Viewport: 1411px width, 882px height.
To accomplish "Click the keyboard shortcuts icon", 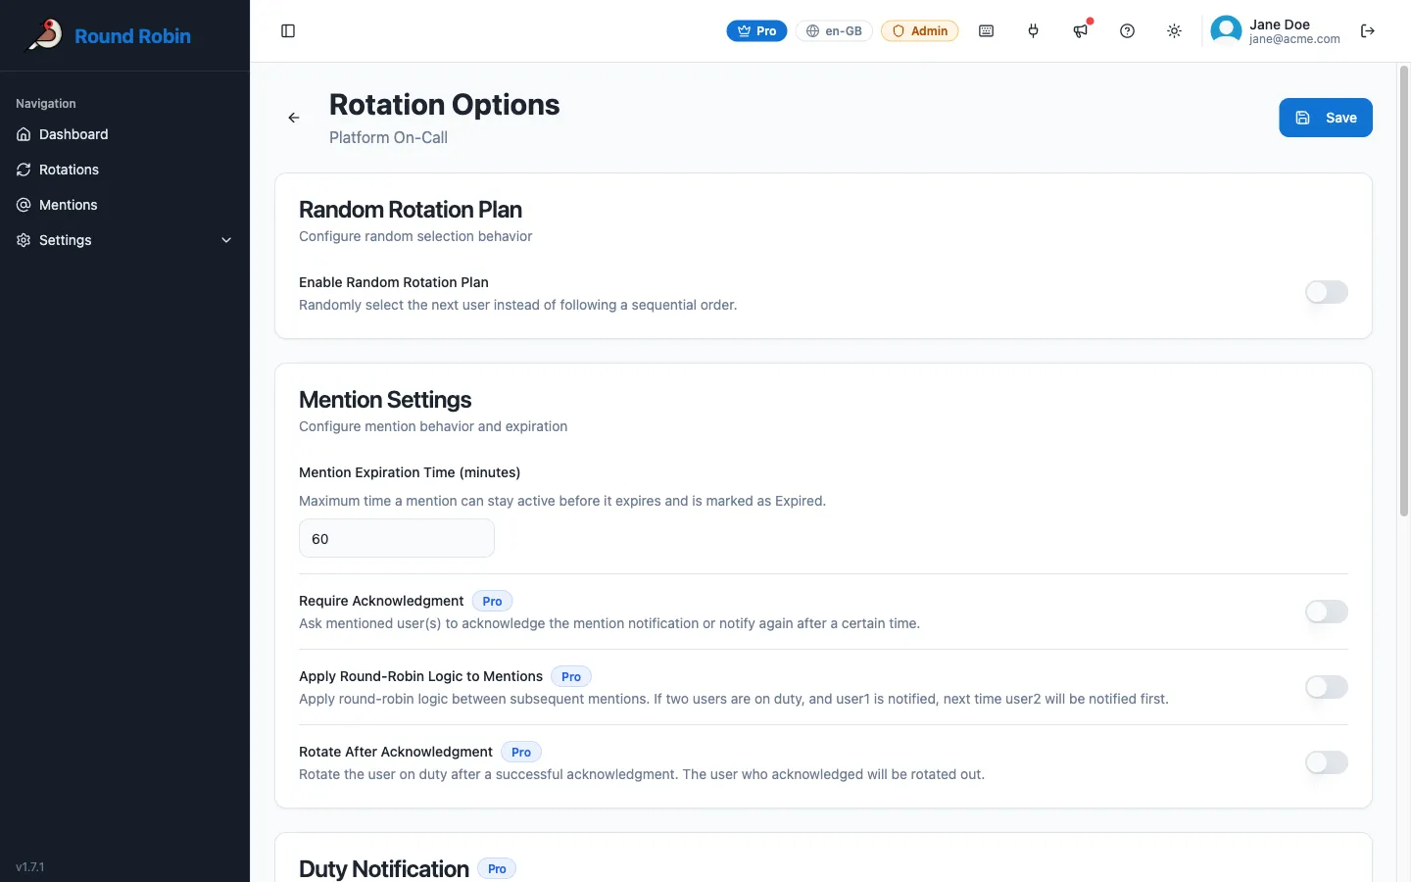I will 987,31.
